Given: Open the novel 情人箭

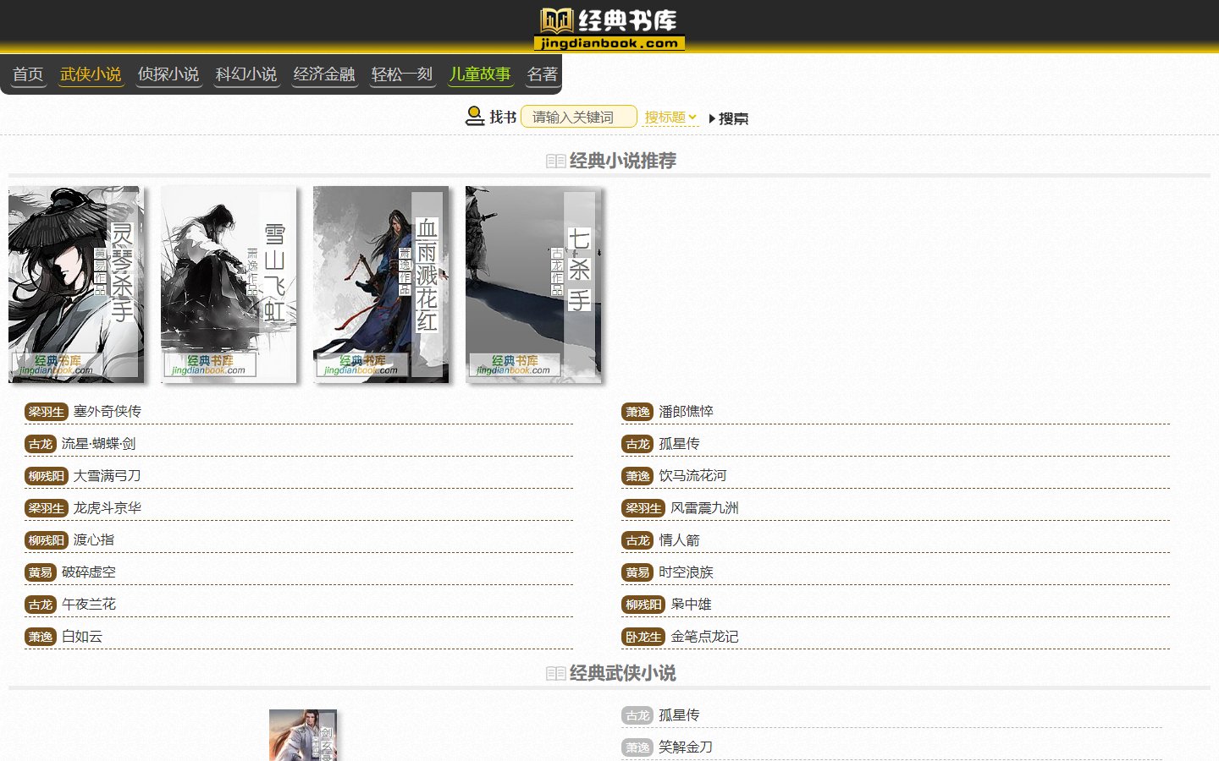Looking at the screenshot, I should [x=680, y=539].
